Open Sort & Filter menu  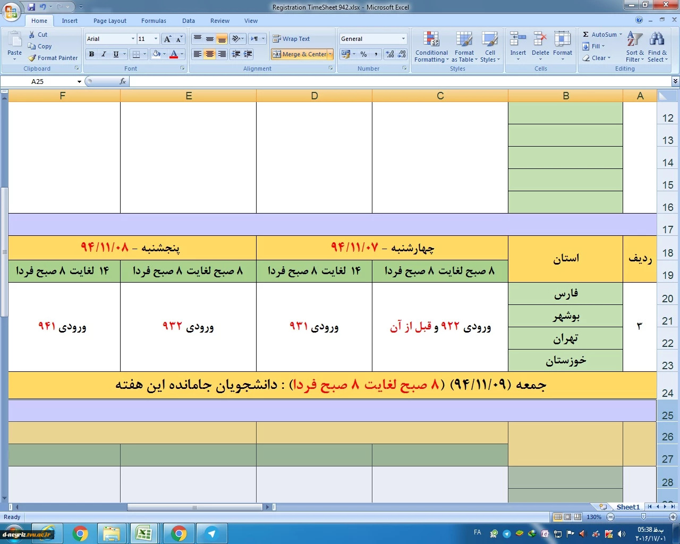tap(635, 47)
